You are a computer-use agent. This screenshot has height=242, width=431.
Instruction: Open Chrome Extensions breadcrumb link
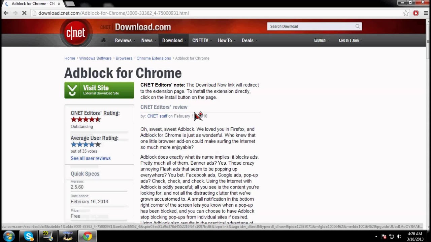(x=154, y=58)
